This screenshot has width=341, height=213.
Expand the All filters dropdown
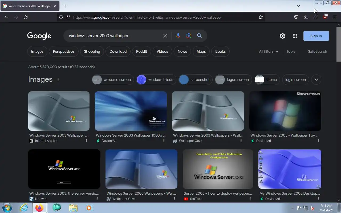[269, 51]
